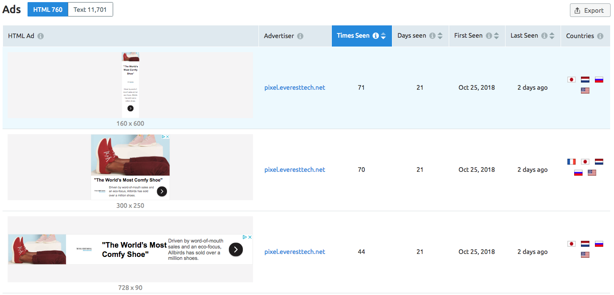Click Japan flag in the 70 times seen row
614x295 pixels.
coord(585,162)
